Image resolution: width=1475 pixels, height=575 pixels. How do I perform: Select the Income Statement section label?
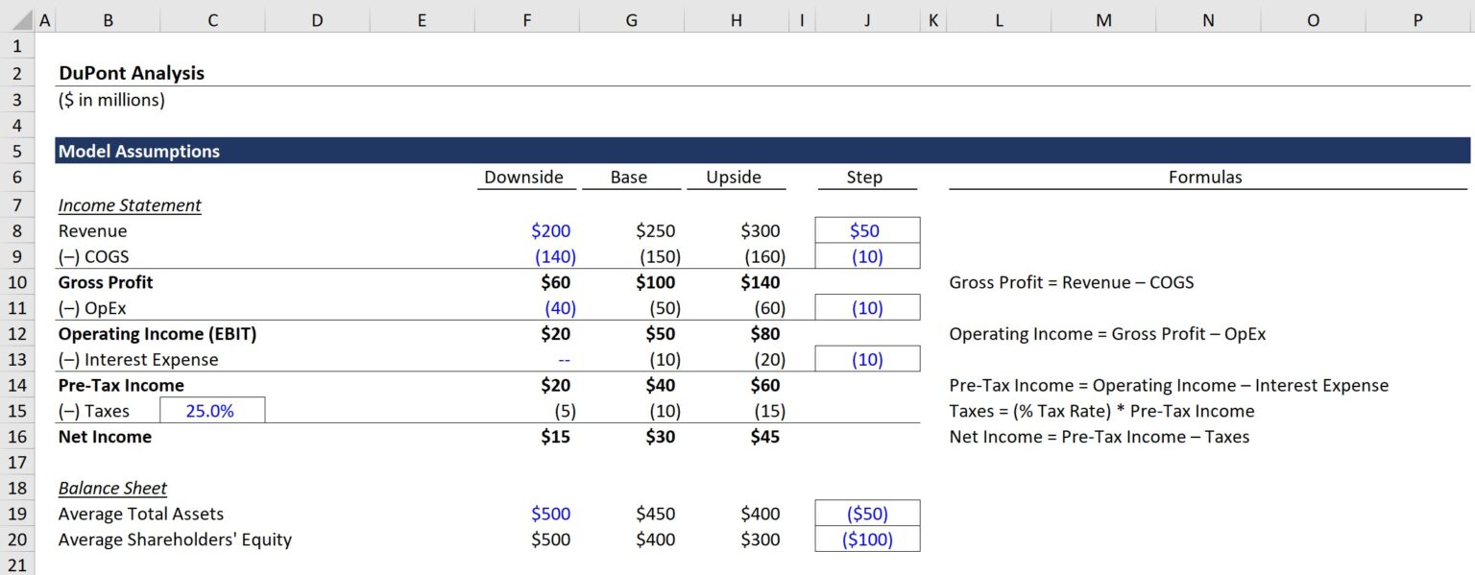[131, 205]
